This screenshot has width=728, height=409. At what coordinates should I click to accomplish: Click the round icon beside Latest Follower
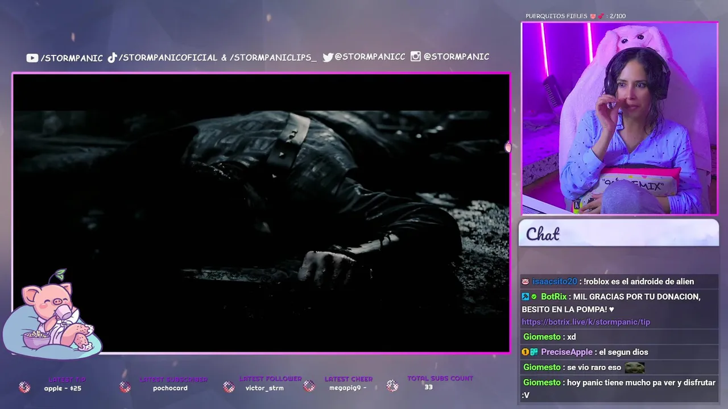point(229,387)
